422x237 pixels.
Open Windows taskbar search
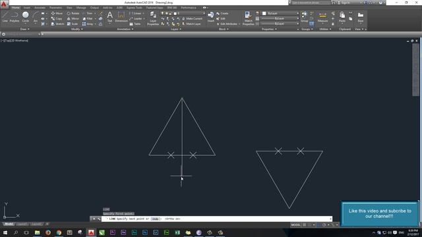pyautogui.click(x=16, y=232)
